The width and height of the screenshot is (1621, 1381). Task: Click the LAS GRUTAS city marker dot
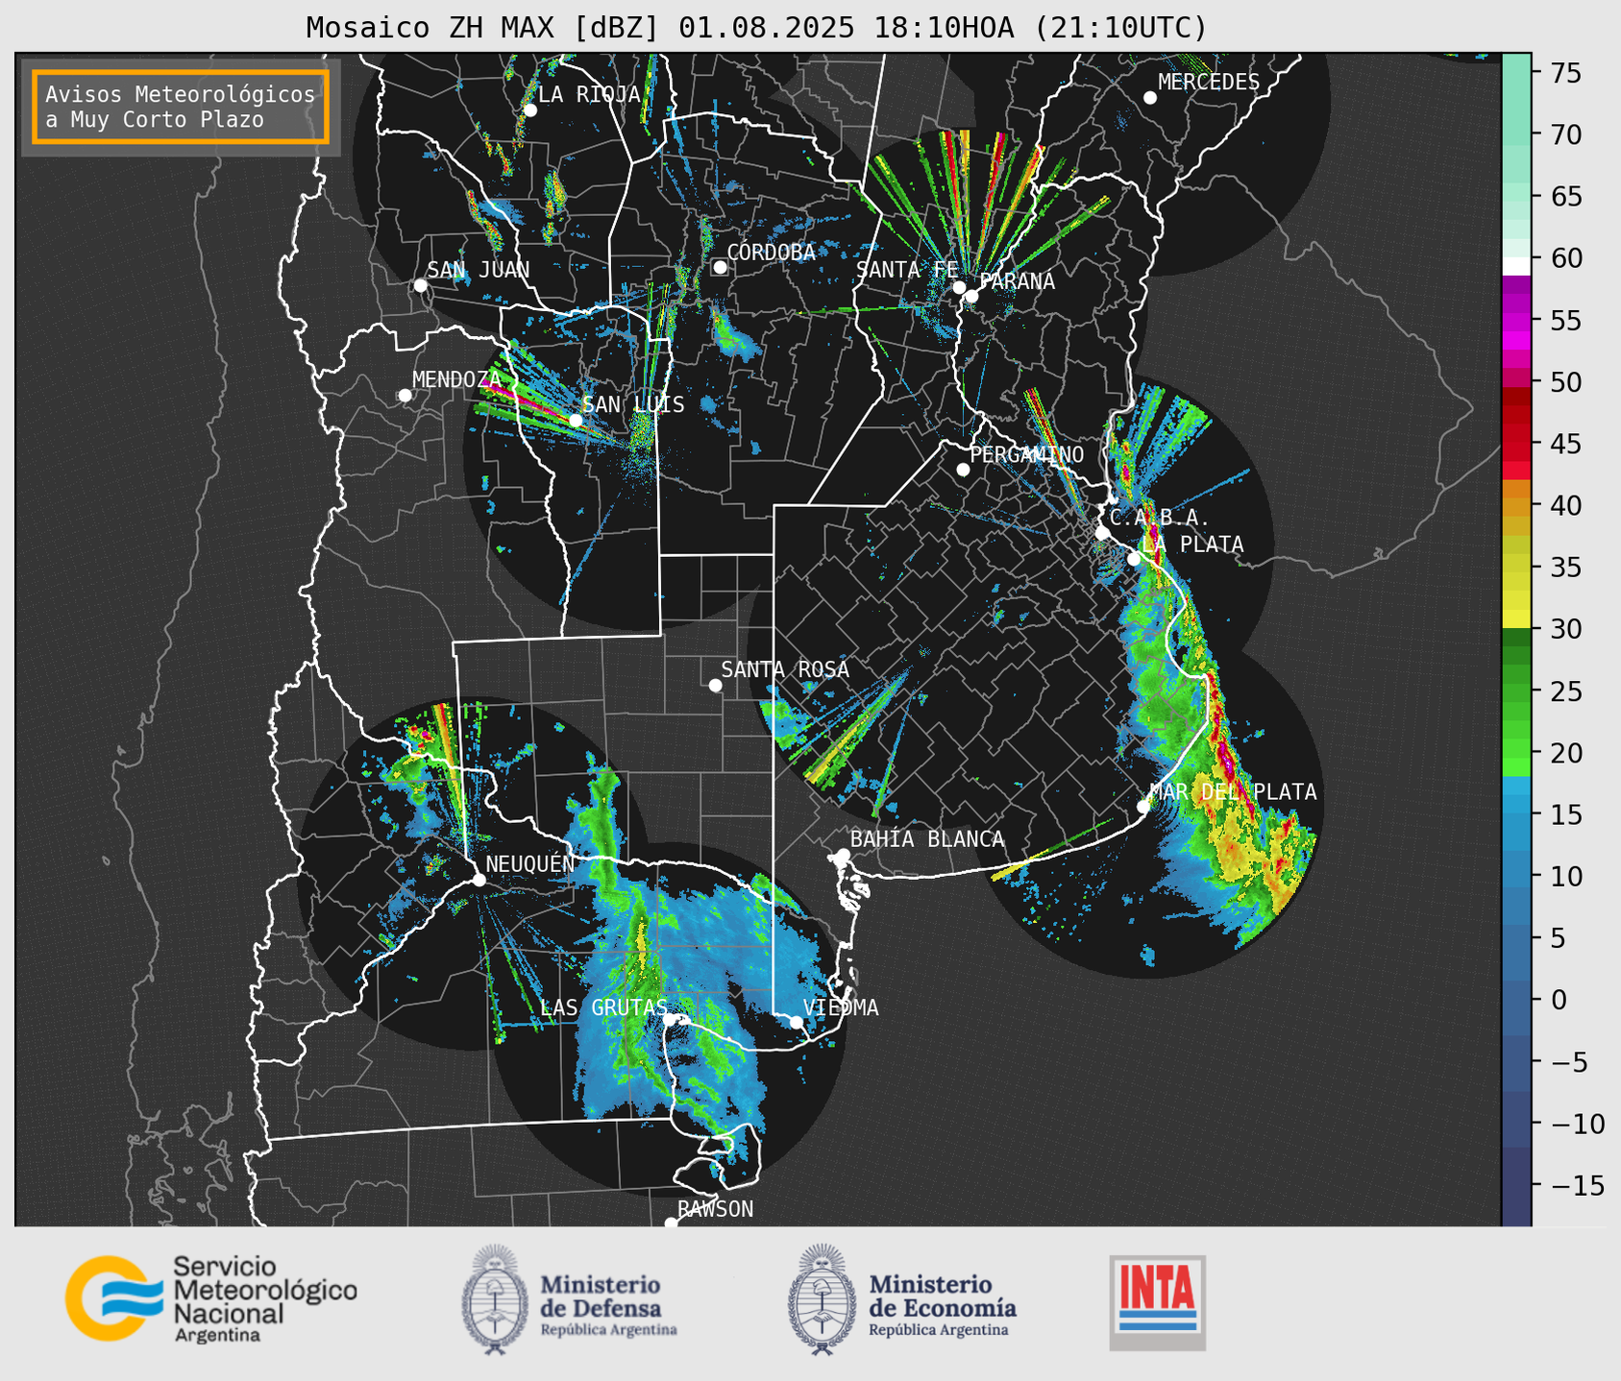coord(670,1019)
